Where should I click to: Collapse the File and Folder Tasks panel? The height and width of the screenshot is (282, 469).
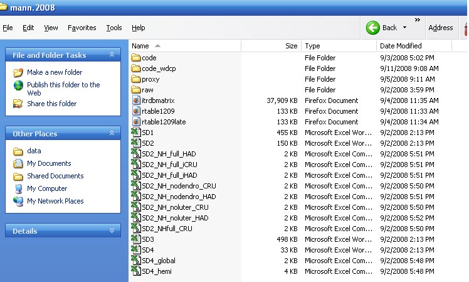(x=112, y=55)
